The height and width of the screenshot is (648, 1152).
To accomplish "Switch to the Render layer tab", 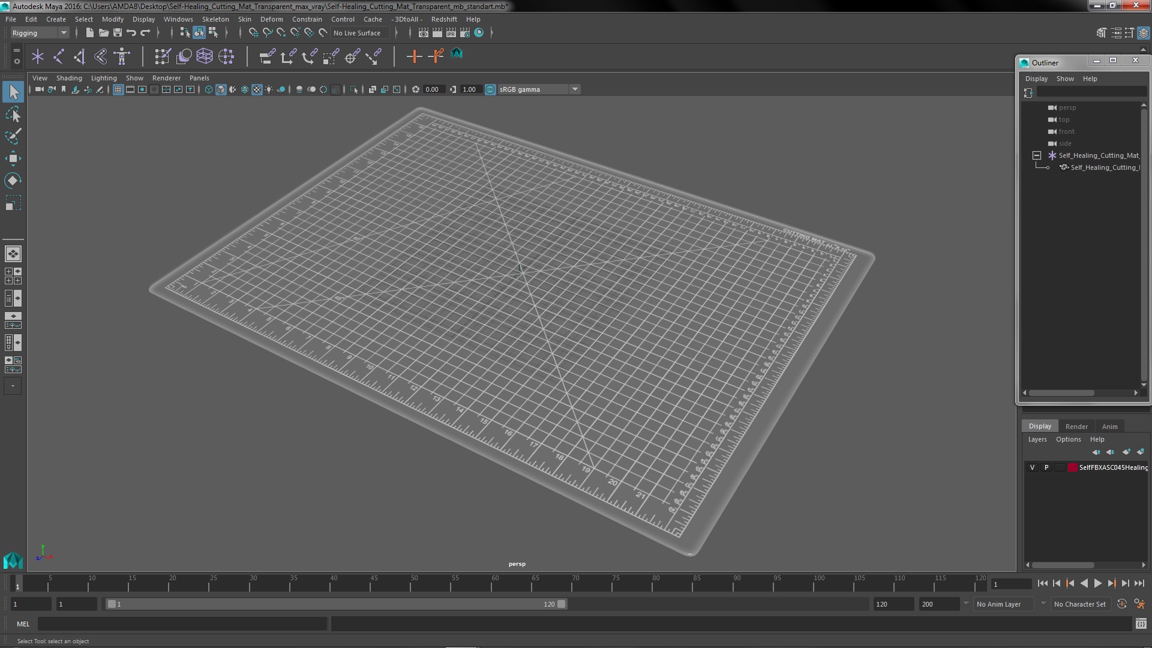I will pos(1076,427).
